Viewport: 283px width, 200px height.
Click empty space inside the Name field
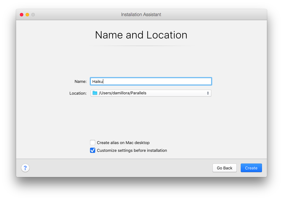(x=158, y=82)
